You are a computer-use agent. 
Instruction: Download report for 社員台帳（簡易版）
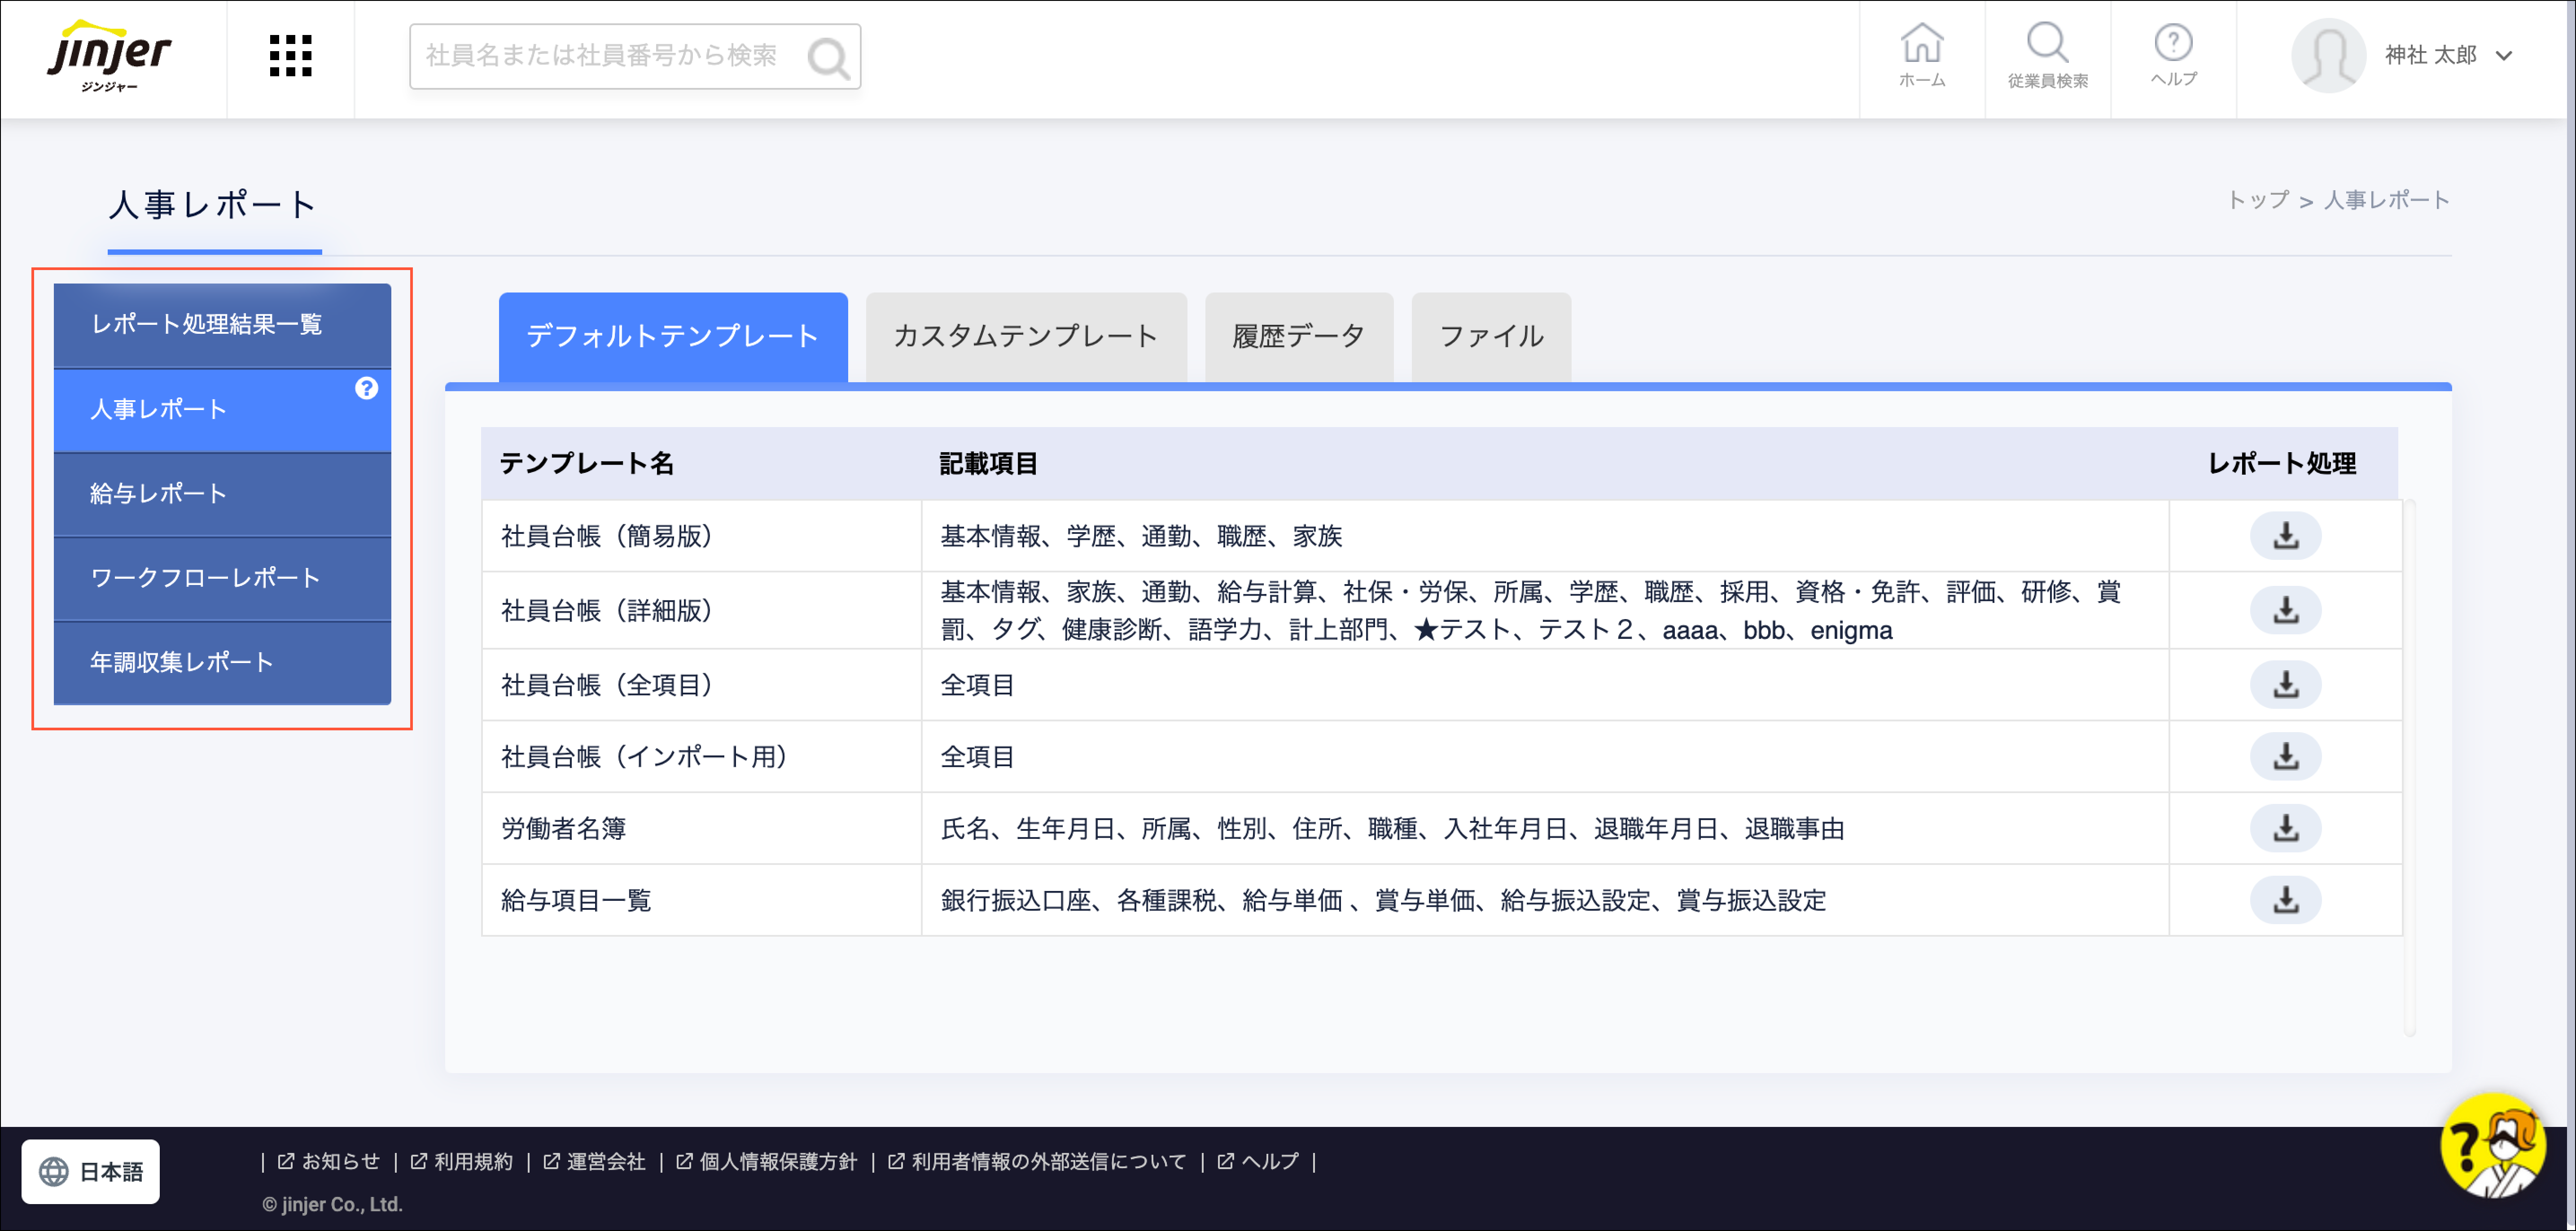tap(2285, 536)
